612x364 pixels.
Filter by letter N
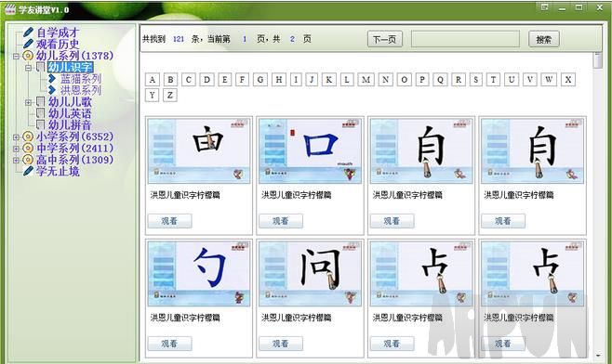point(386,80)
